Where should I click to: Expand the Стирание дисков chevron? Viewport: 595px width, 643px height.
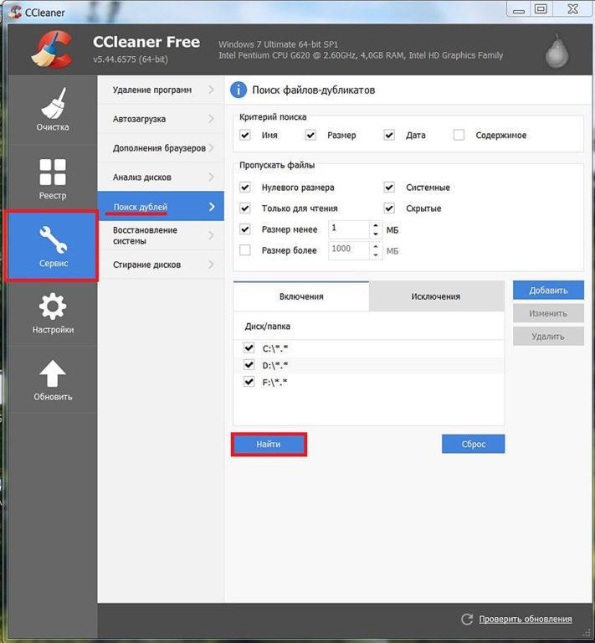[211, 265]
